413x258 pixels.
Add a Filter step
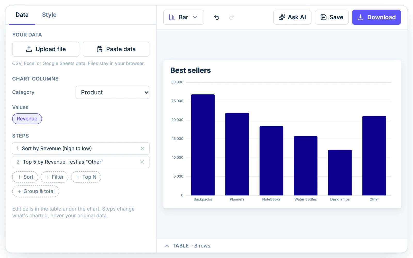tap(54, 177)
